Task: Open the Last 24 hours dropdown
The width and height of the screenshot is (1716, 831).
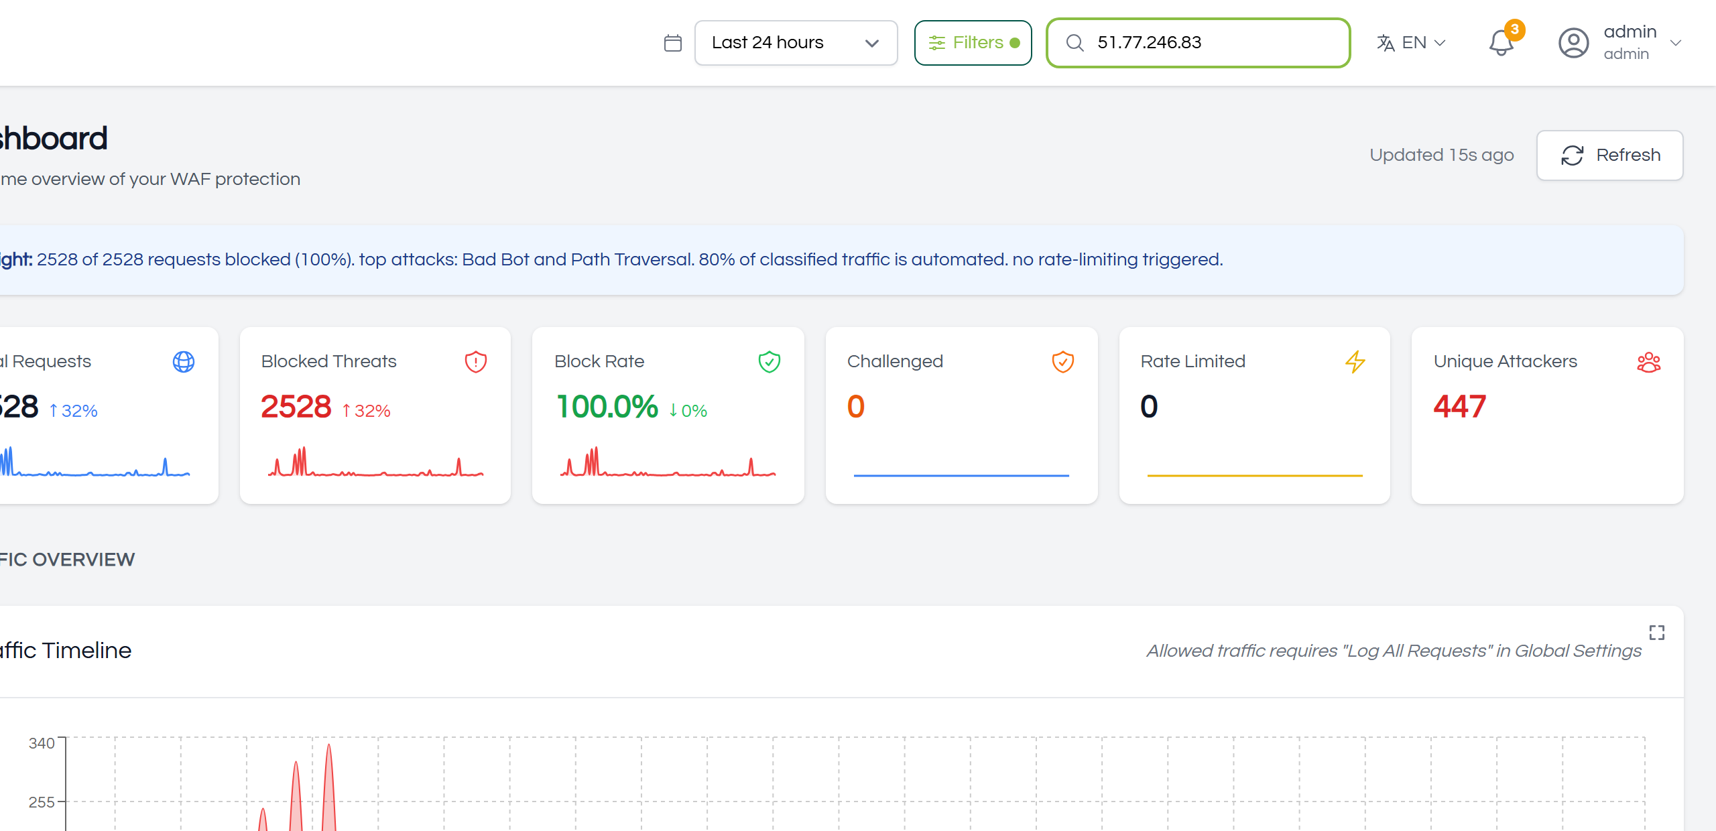Action: pyautogui.click(x=796, y=43)
